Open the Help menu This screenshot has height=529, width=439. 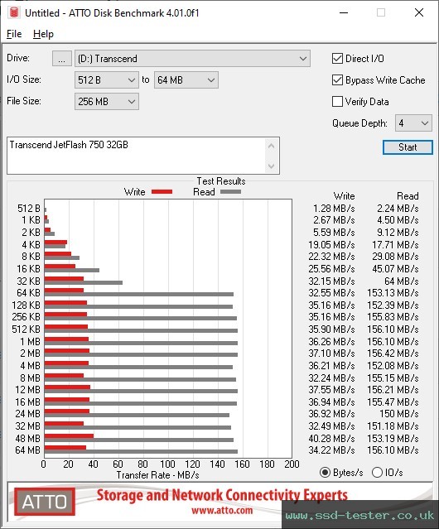tap(43, 34)
